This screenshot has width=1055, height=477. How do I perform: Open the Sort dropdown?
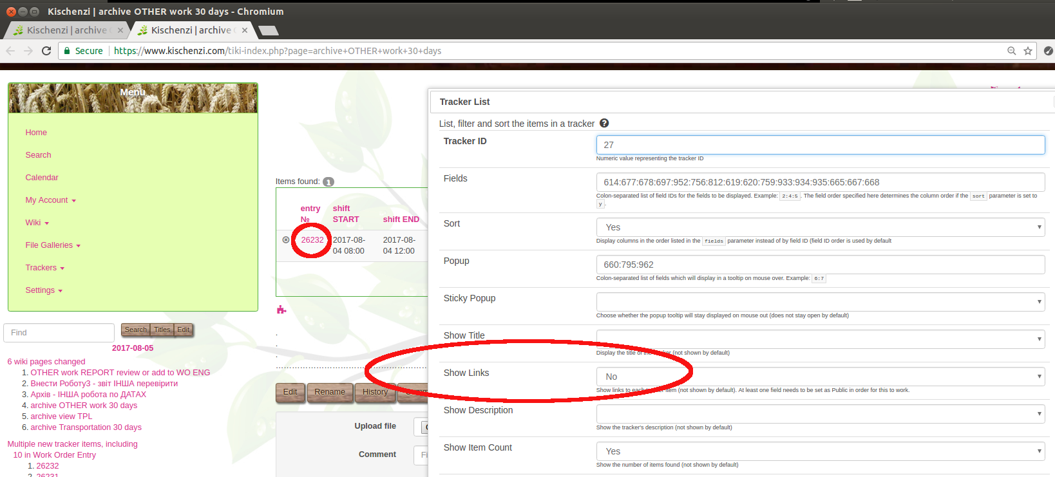[821, 227]
